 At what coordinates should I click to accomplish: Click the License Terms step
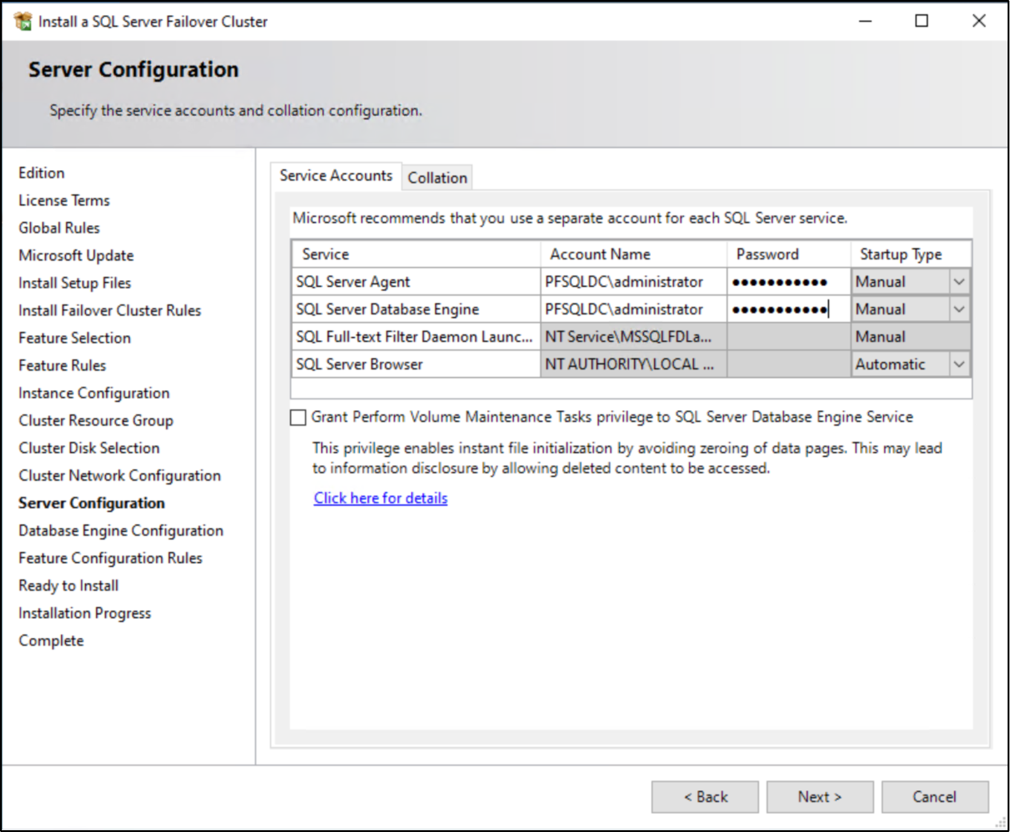(64, 200)
